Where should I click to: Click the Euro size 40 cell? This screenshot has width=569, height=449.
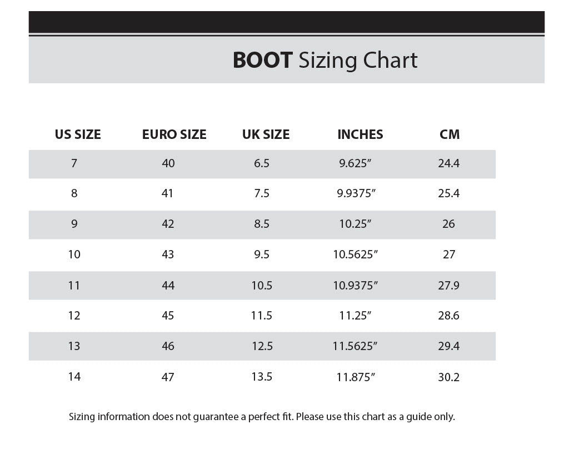click(x=168, y=163)
